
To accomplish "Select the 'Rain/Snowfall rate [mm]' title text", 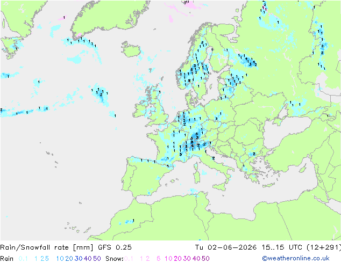I will point(47,247).
